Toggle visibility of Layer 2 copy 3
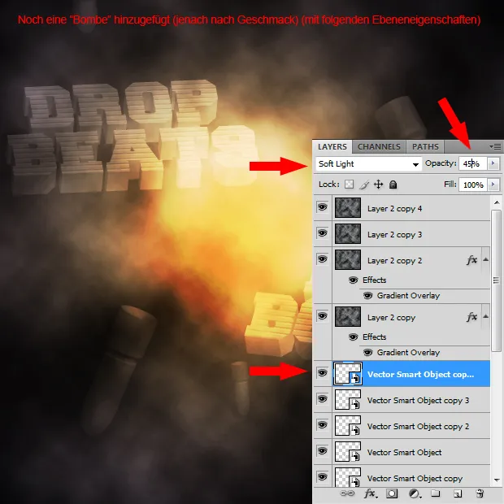This screenshot has width=504, height=504. (323, 234)
